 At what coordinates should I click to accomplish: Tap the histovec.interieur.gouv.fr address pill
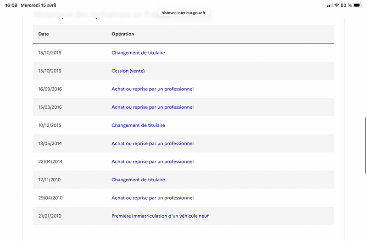[x=183, y=13]
